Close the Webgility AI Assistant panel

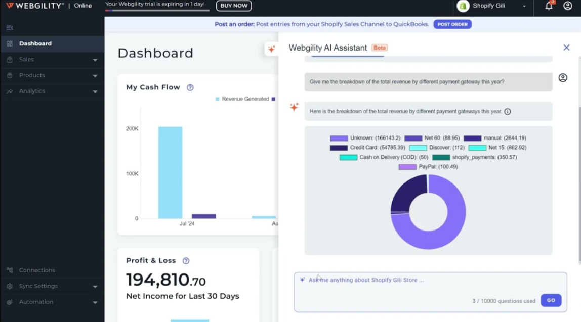click(x=566, y=48)
